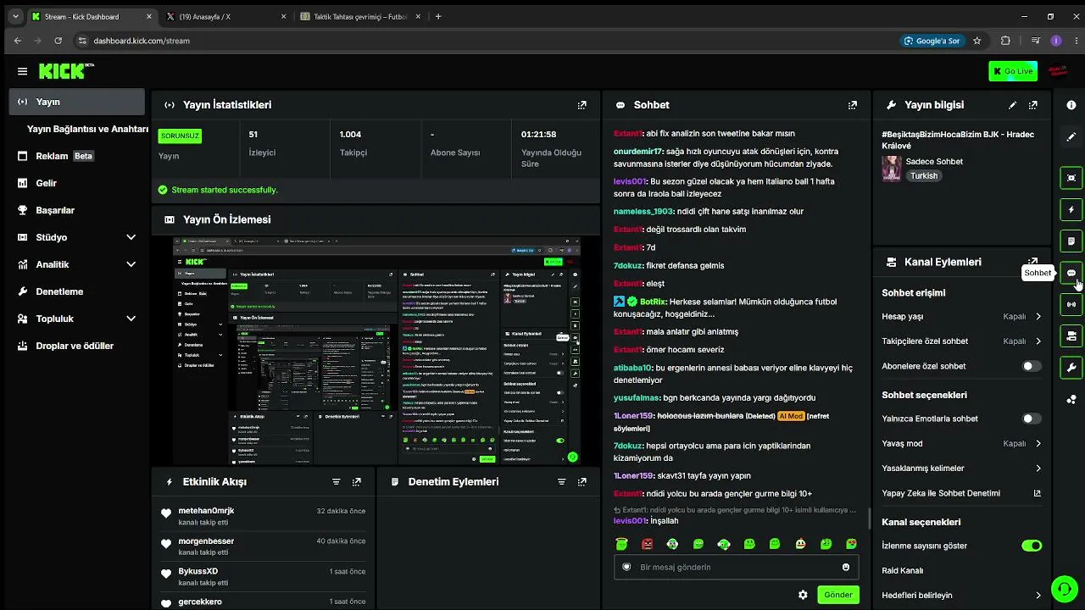Expand Hedefleri belirleyin chevron

(x=1038, y=596)
